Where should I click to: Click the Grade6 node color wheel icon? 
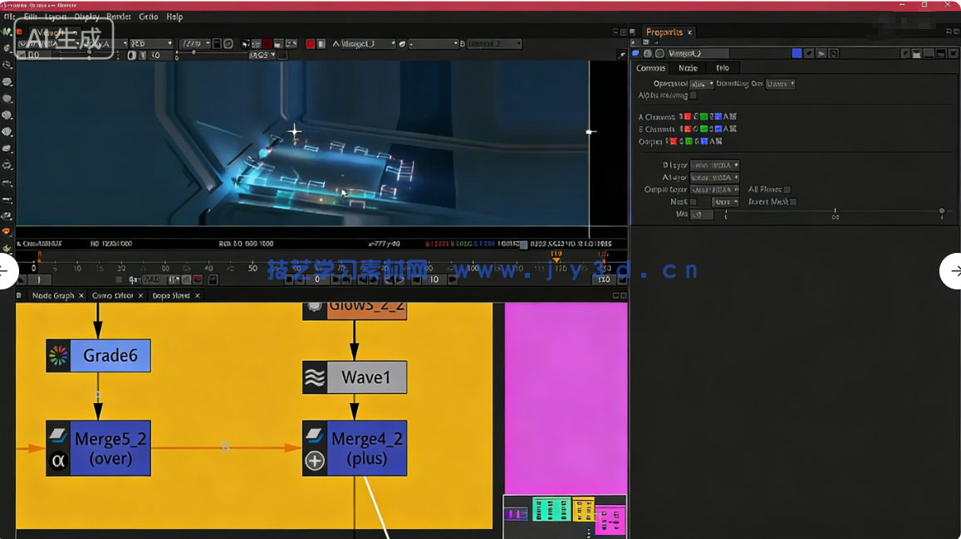tap(58, 356)
